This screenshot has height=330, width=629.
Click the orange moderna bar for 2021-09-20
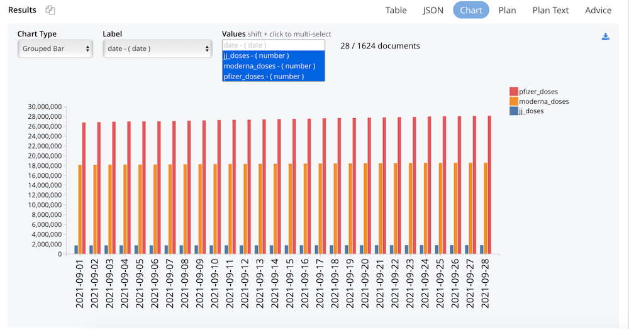pyautogui.click(x=365, y=209)
